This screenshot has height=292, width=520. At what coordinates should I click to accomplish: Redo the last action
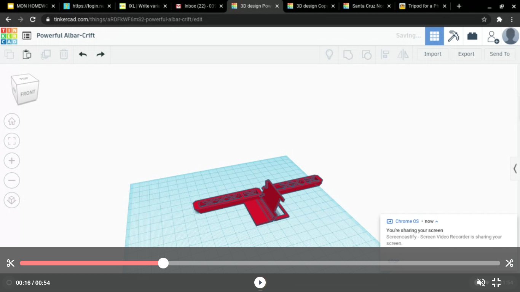click(100, 54)
